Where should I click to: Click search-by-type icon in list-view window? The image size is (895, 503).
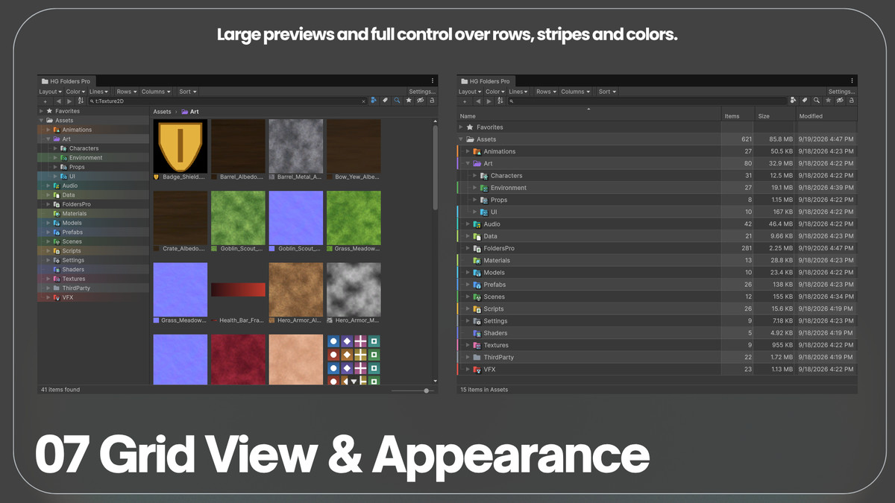793,101
